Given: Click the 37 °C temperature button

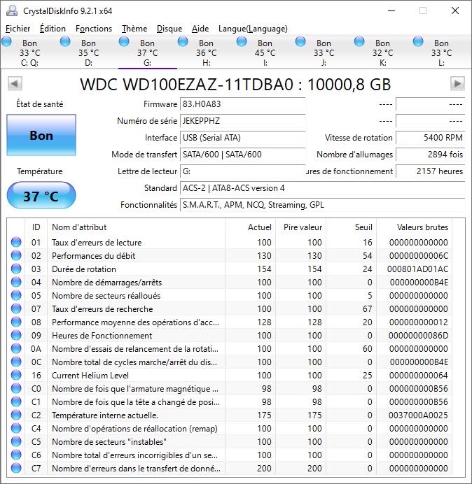Looking at the screenshot, I should click(41, 196).
